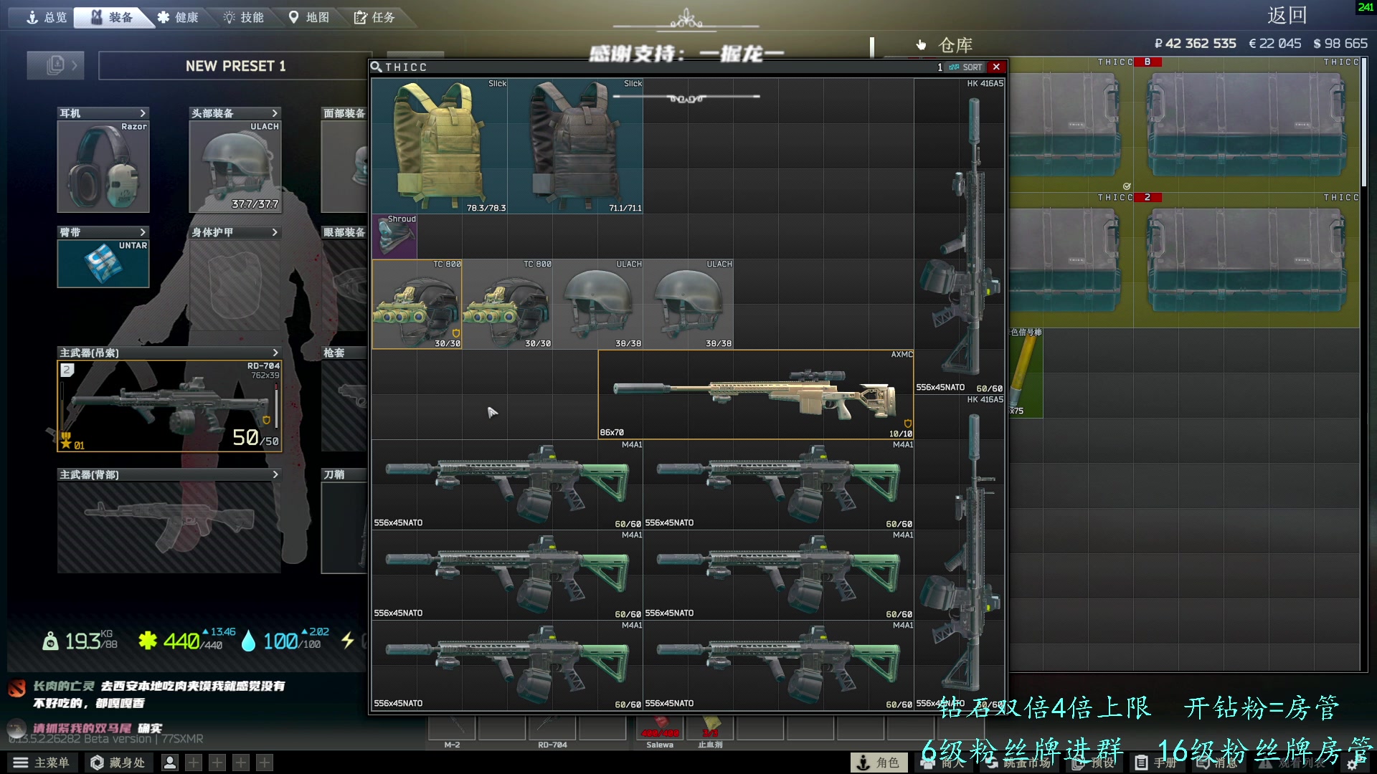Select the second TC 800 night-vision helmet
Screen dimensions: 1377x774
point(507,305)
